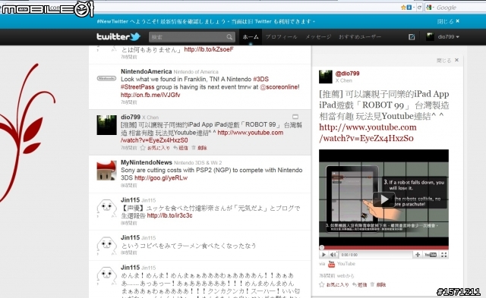Mute the video with speaker icon
Viewport: 486px width, 298px height.
pos(333,255)
